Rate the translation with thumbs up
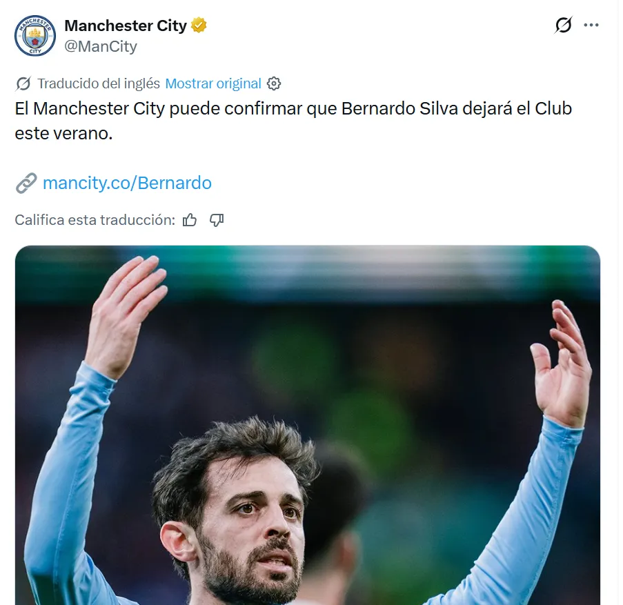The height and width of the screenshot is (605, 623). [190, 219]
